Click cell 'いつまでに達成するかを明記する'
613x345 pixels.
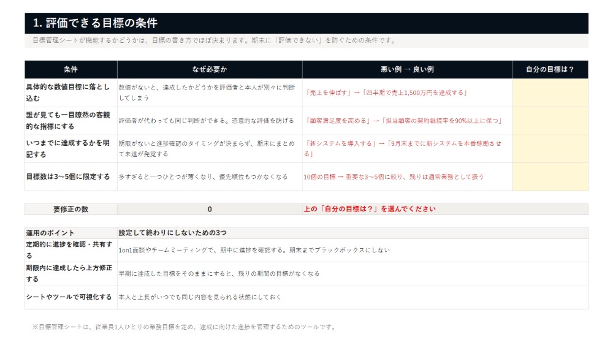[70, 149]
